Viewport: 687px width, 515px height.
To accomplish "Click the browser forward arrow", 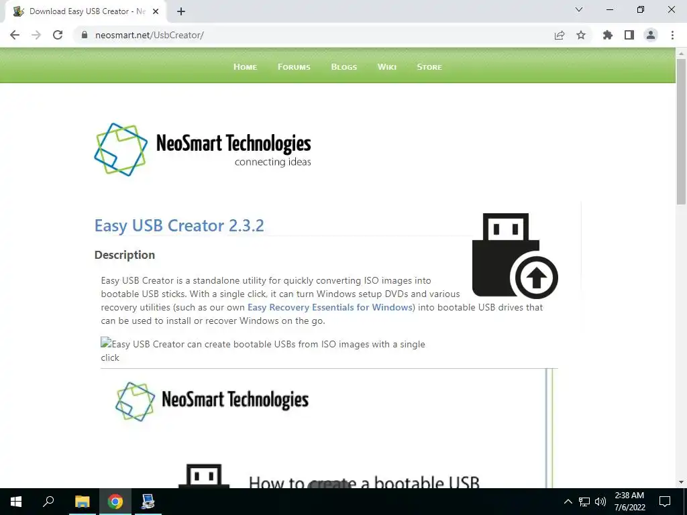I will [x=36, y=35].
